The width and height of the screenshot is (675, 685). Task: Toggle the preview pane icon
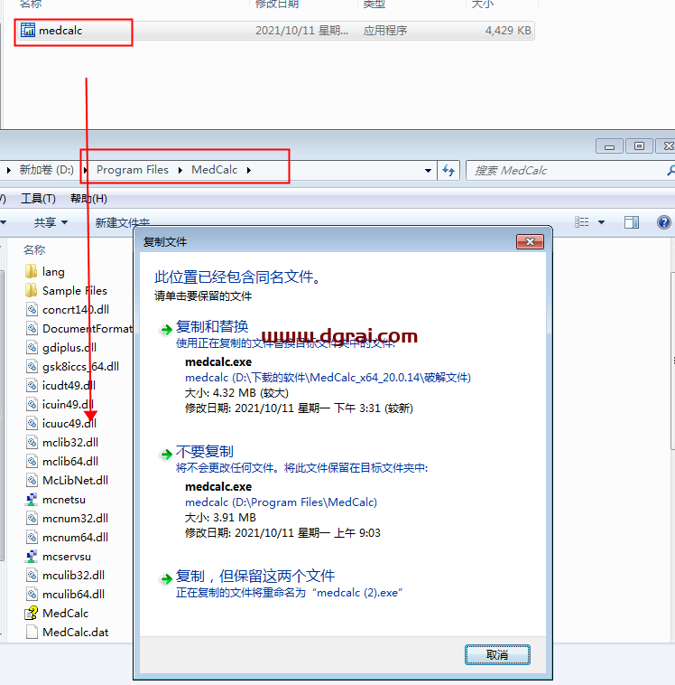(x=632, y=222)
